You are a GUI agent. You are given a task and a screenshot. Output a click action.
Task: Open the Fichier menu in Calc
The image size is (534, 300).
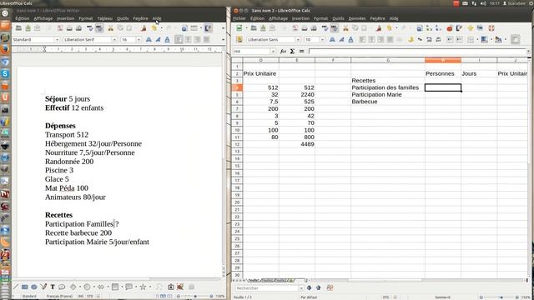239,18
